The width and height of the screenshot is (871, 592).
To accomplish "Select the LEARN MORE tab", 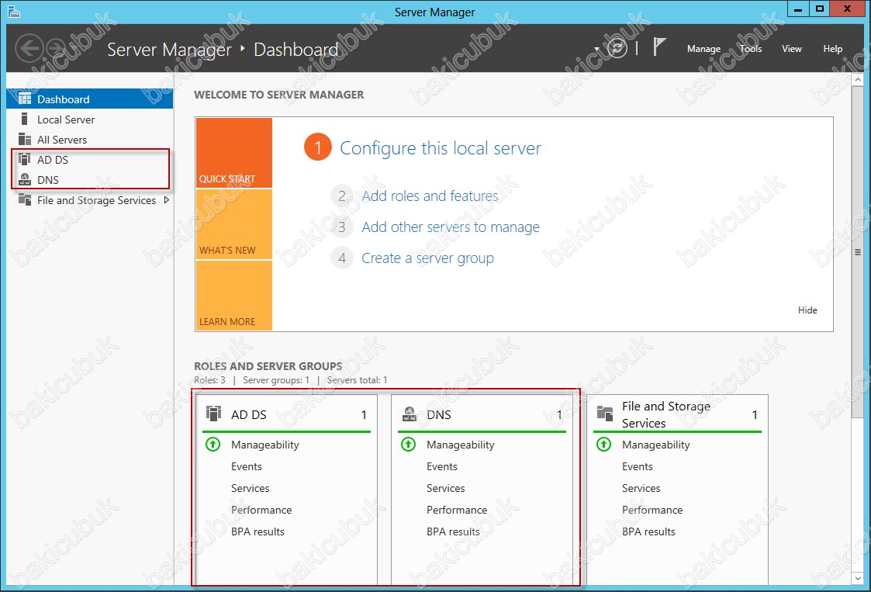I will (234, 296).
